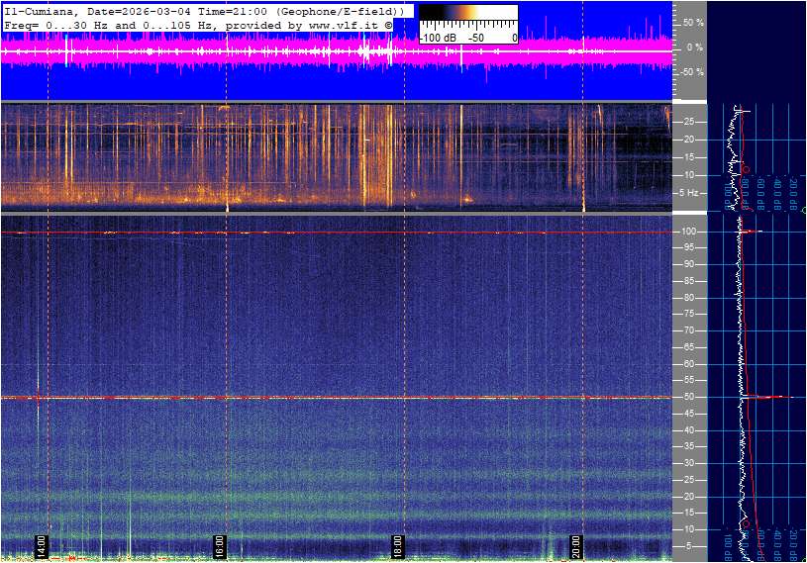Click the 14:00 time marker label

(x=42, y=547)
